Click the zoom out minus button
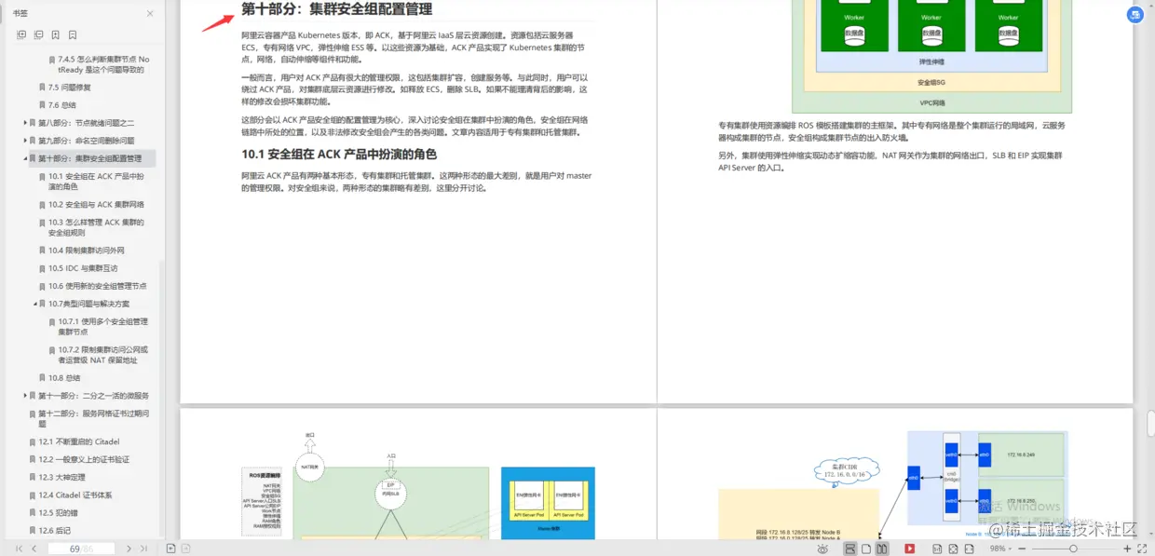Screen dimensions: 1155x556 point(1024,549)
